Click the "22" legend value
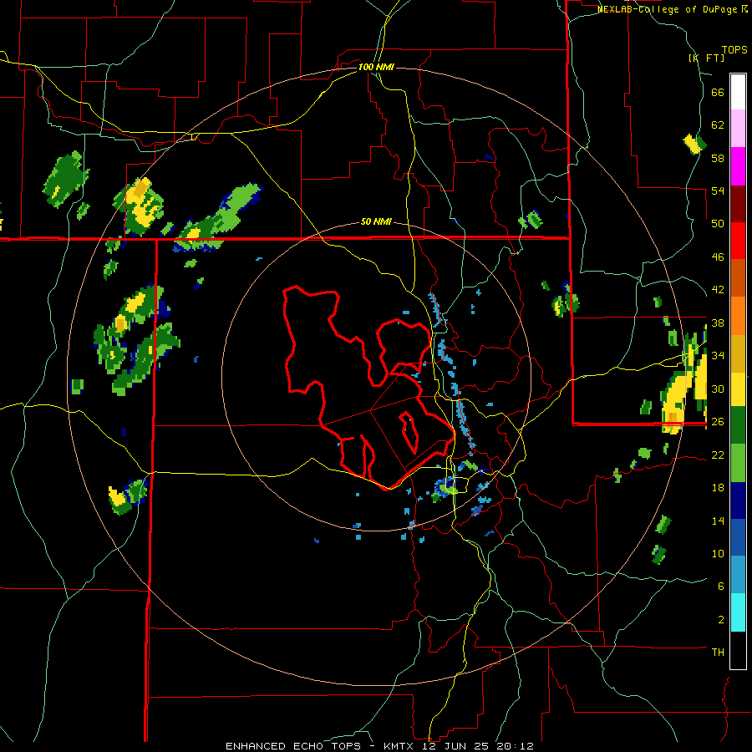Screen dimensions: 752x752 tap(718, 455)
